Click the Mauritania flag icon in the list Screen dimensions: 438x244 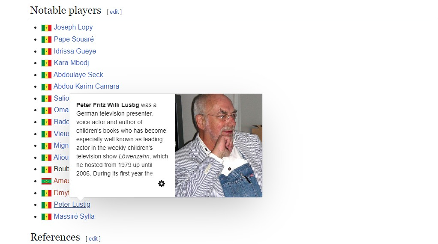pos(46,182)
